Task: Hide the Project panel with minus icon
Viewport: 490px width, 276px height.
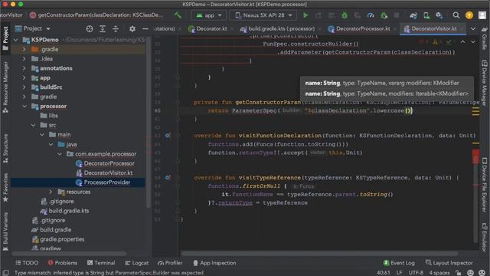Action: click(x=145, y=29)
